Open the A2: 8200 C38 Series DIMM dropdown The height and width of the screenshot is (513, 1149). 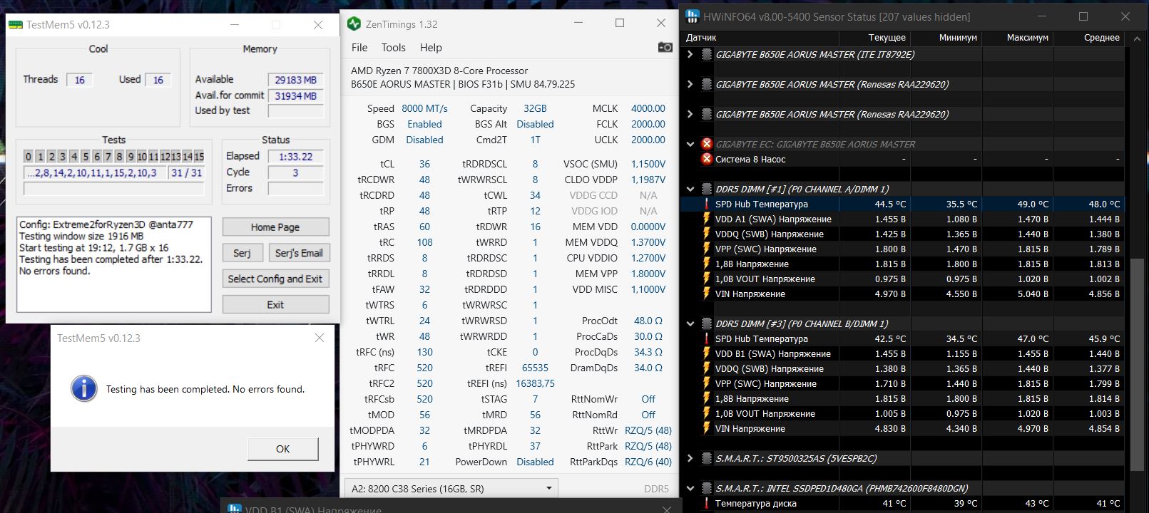pyautogui.click(x=451, y=489)
